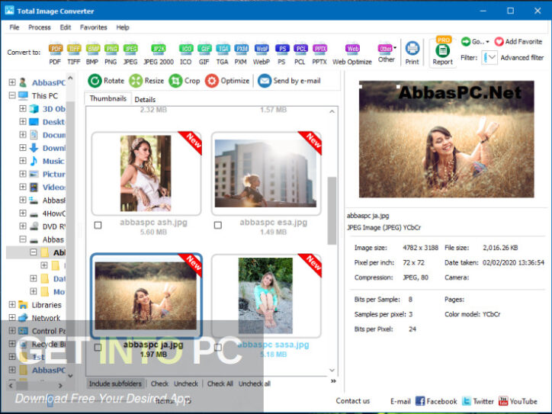
Task: Click the Uncheck button
Action: click(186, 384)
